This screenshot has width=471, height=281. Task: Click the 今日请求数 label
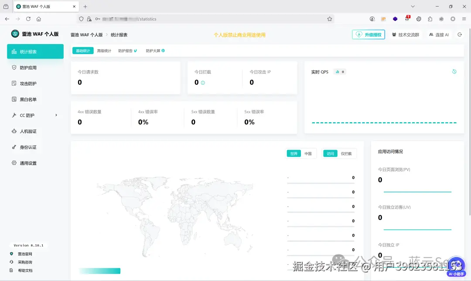click(88, 72)
